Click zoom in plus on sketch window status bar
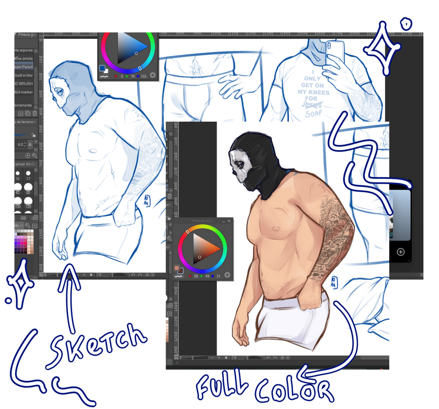439x409 pixels. pyautogui.click(x=84, y=275)
